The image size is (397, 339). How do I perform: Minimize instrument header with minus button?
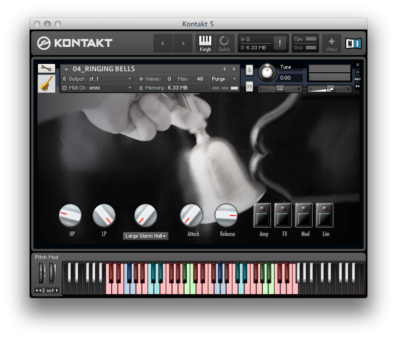click(x=357, y=72)
